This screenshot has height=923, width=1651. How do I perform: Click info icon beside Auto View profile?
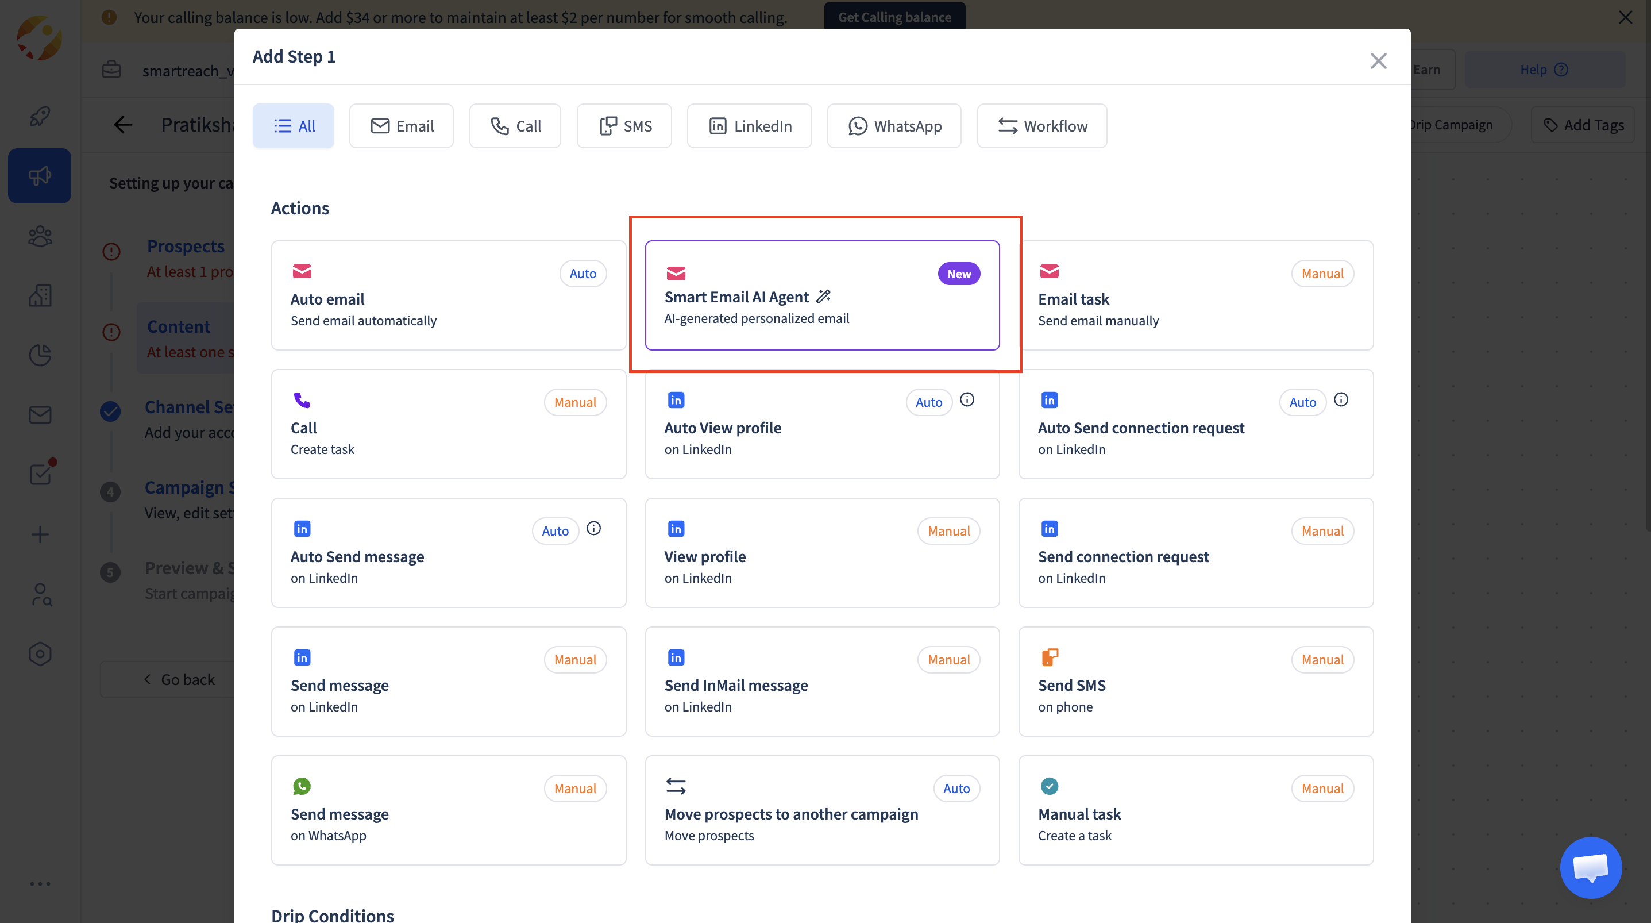[967, 400]
